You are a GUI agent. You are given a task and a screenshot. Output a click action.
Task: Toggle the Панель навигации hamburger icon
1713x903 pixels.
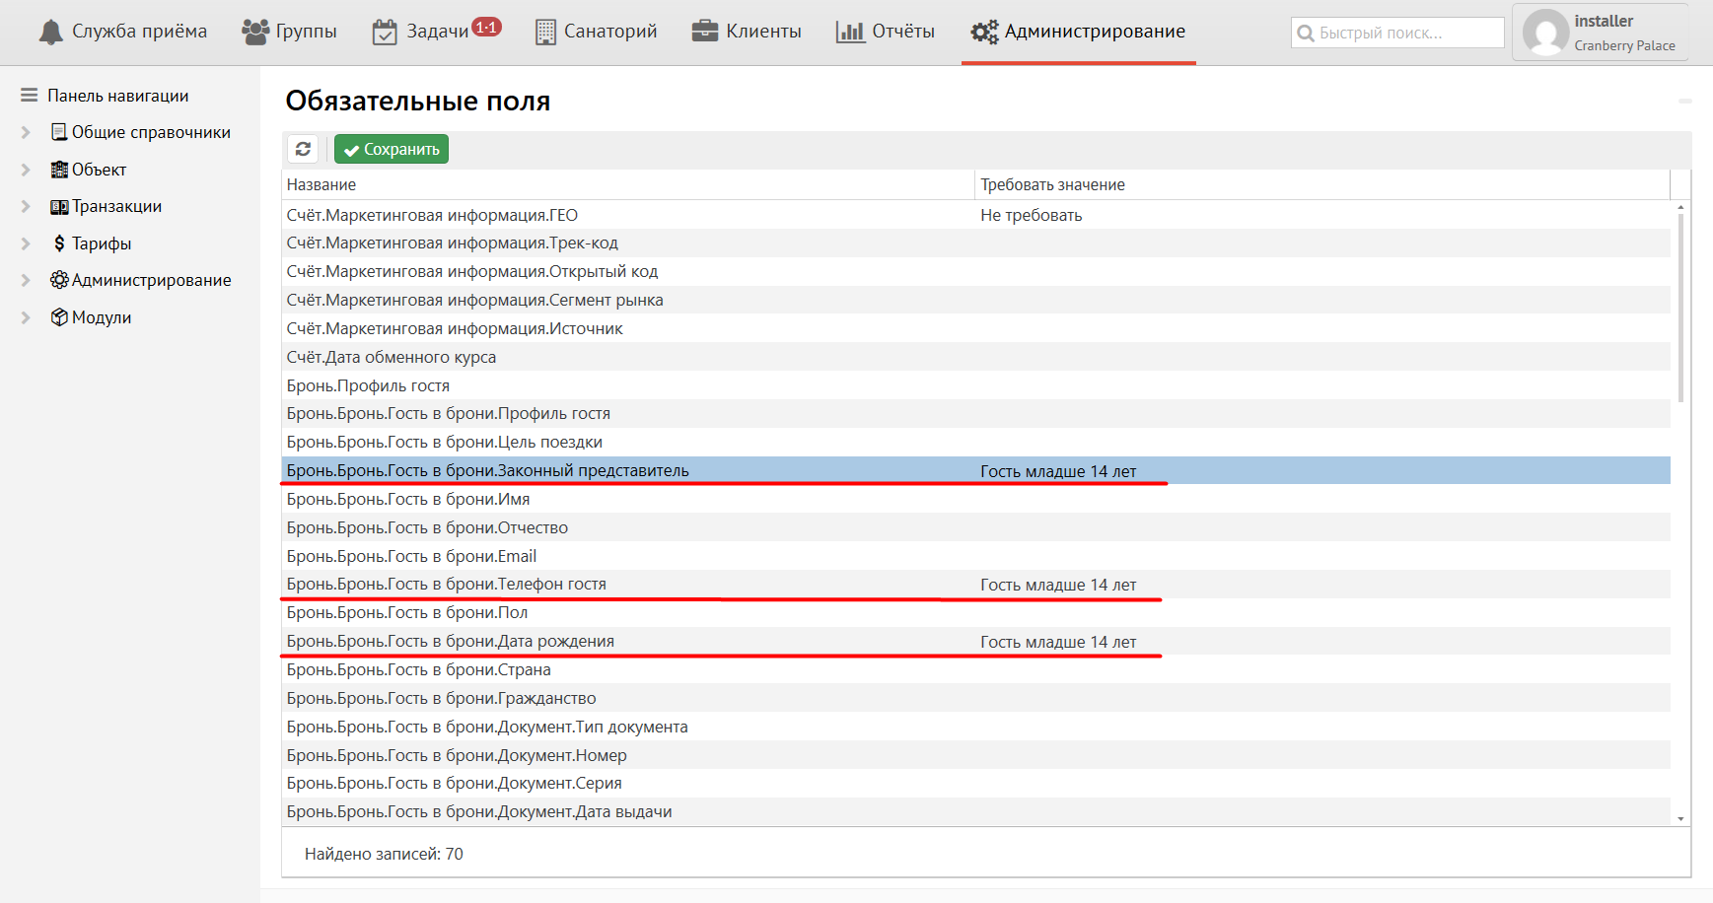(29, 96)
